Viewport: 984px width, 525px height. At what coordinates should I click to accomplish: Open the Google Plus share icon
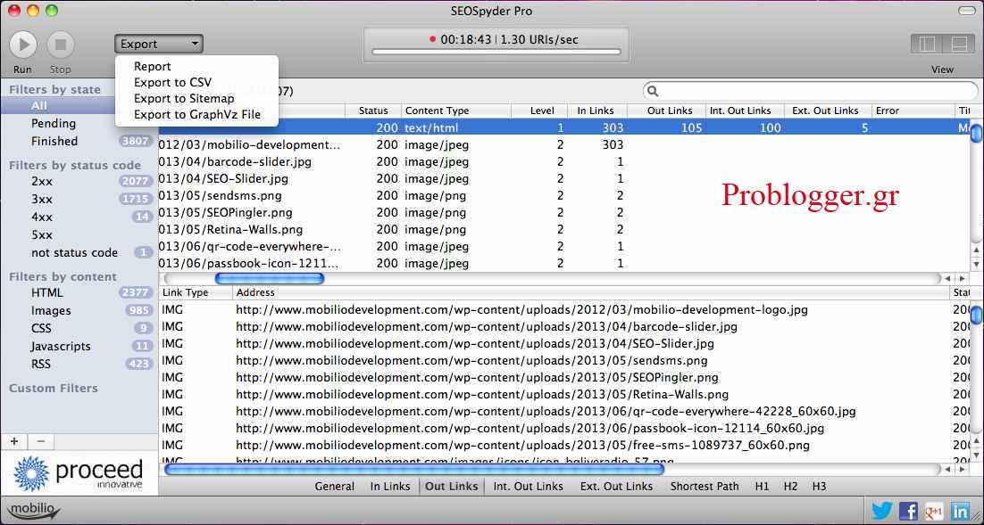click(x=933, y=511)
